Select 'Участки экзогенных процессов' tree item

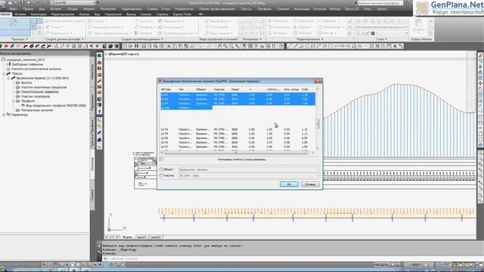[x=44, y=88]
